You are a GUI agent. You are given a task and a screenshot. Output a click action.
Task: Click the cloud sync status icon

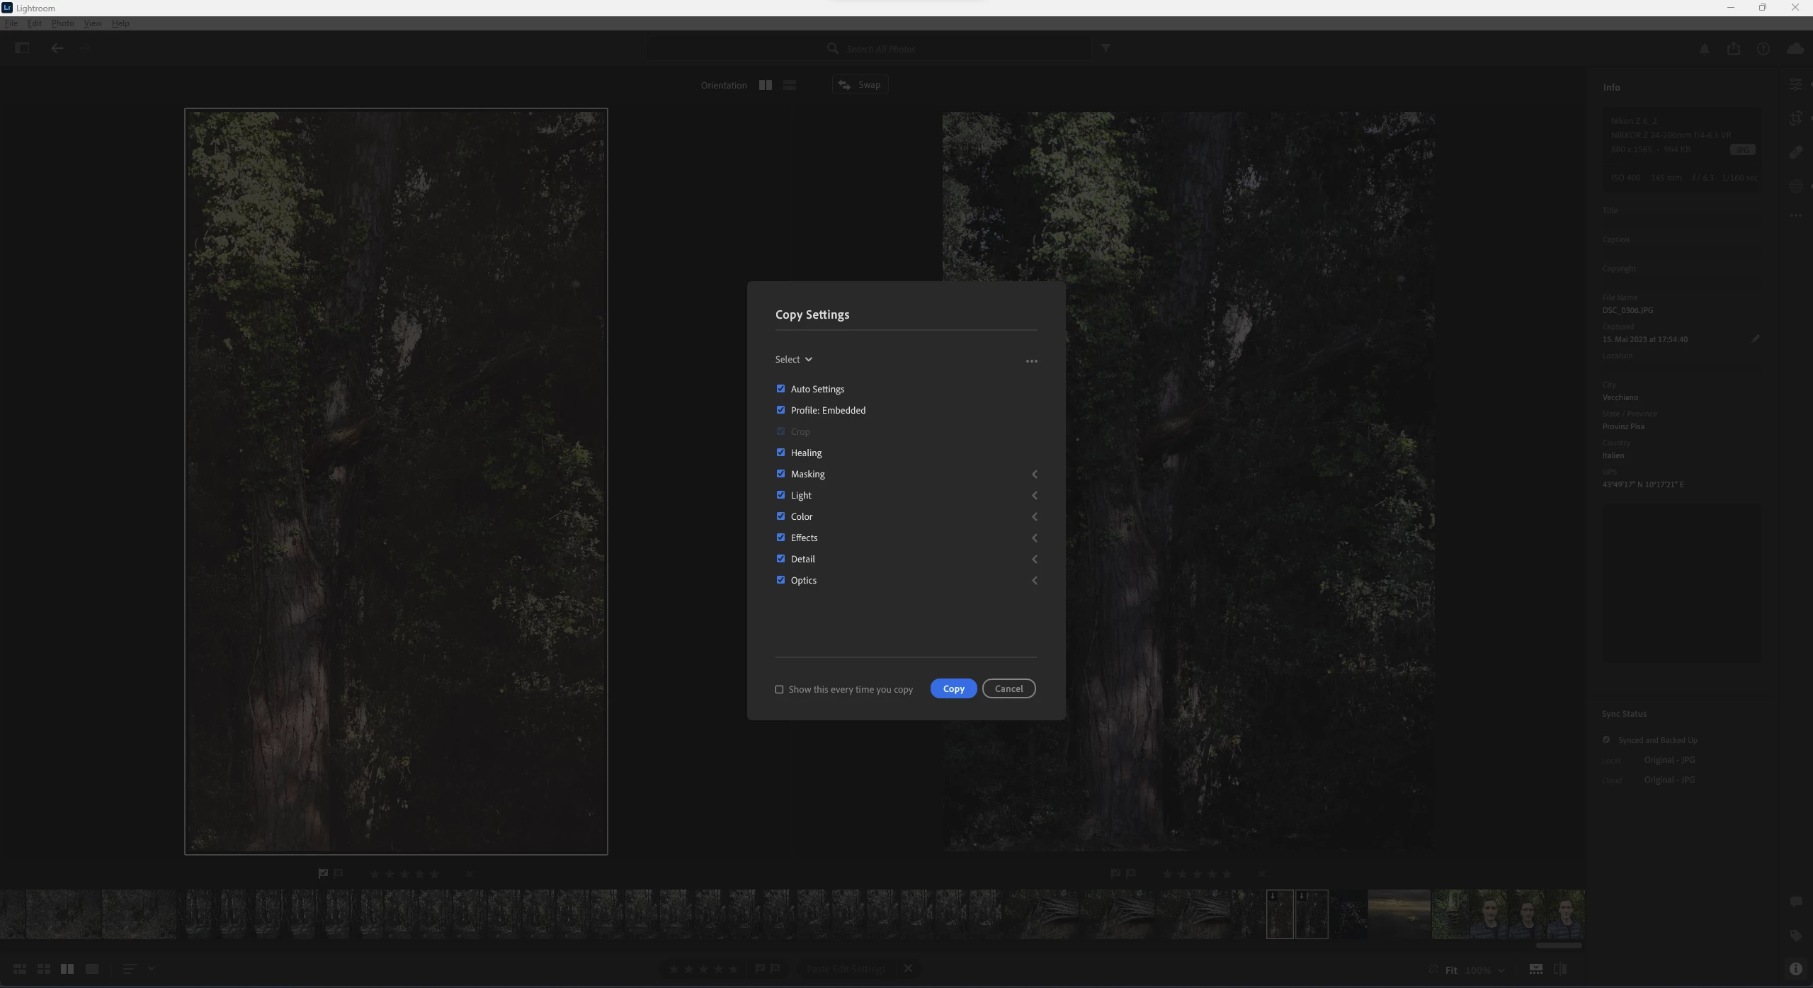click(x=1795, y=49)
